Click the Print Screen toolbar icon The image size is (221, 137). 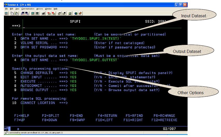tap(6, 13)
